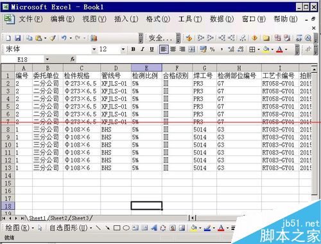The image size is (321, 244).
Task: Toggle underline formatting
Action: tap(152, 50)
